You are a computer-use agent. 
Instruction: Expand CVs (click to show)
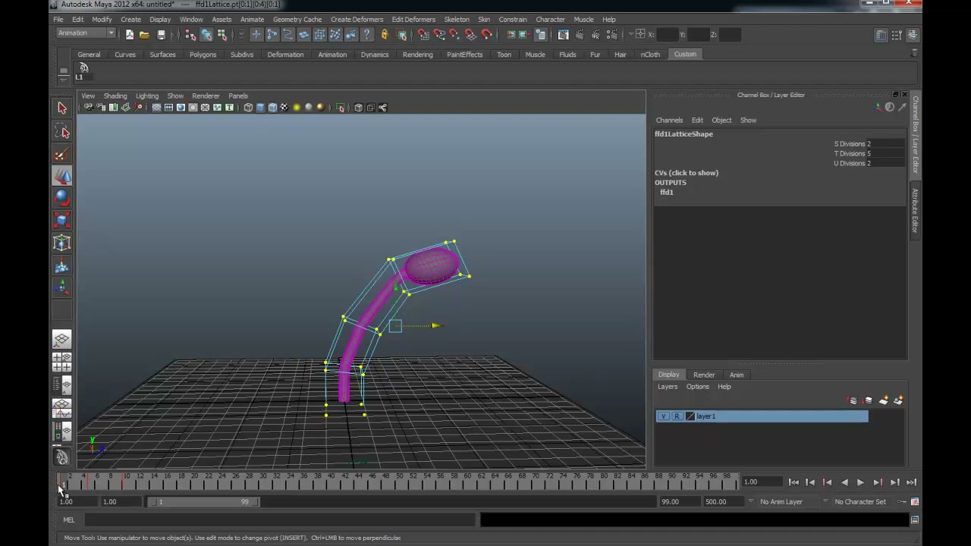click(687, 173)
